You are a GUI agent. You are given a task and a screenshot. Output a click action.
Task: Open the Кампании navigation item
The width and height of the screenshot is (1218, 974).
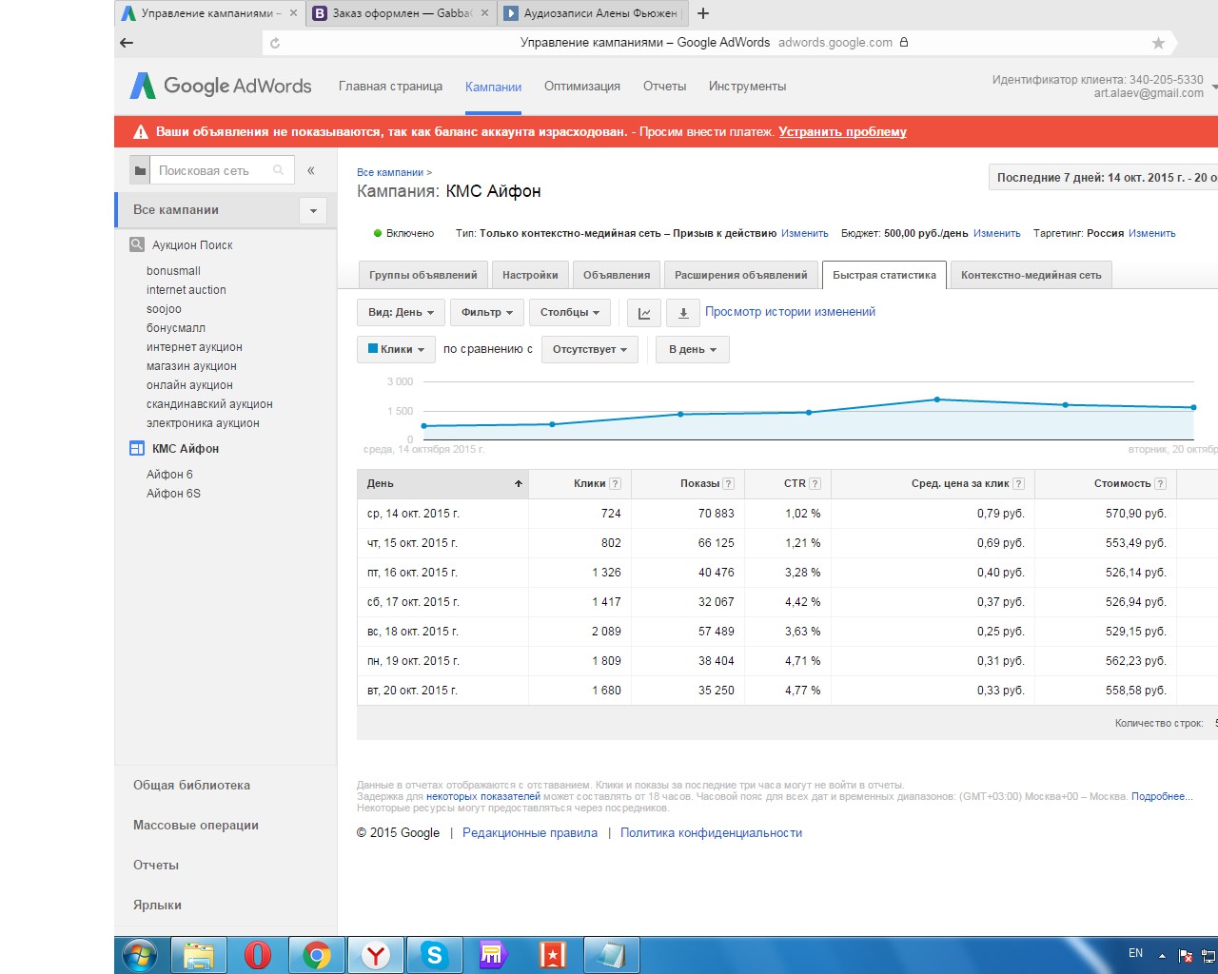(493, 87)
